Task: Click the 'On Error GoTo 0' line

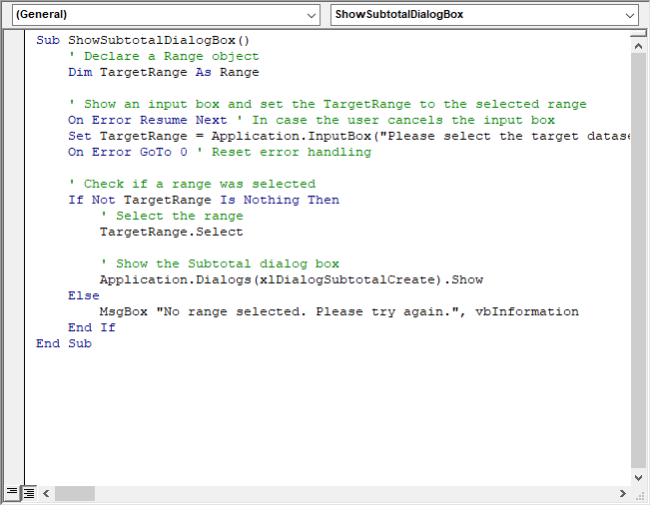Action: [220, 153]
